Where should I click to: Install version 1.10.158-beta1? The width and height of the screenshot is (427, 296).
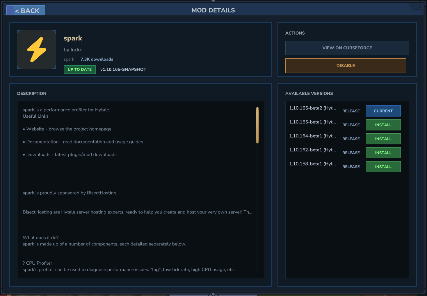pyautogui.click(x=383, y=167)
